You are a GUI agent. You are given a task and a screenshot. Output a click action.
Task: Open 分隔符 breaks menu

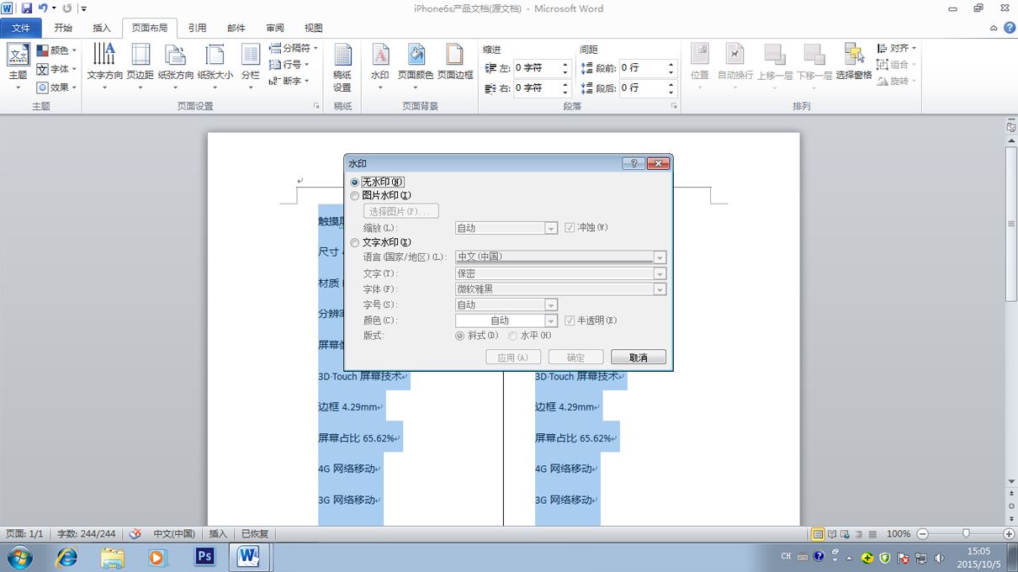[292, 49]
